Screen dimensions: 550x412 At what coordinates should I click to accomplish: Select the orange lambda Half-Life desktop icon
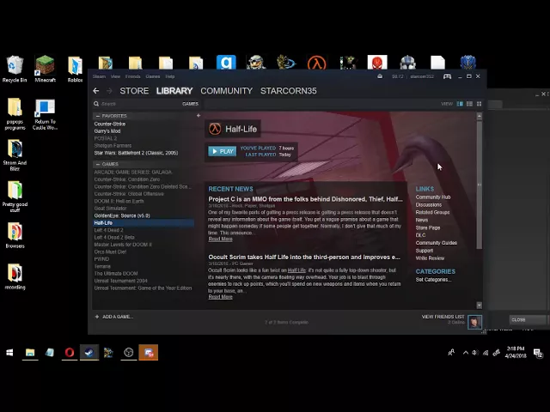(316, 64)
